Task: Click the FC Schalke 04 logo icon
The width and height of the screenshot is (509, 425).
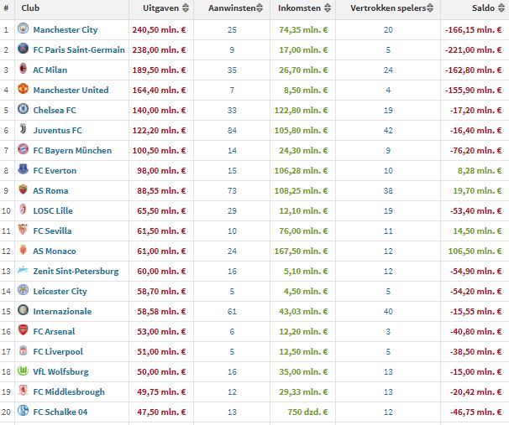Action: (24, 412)
